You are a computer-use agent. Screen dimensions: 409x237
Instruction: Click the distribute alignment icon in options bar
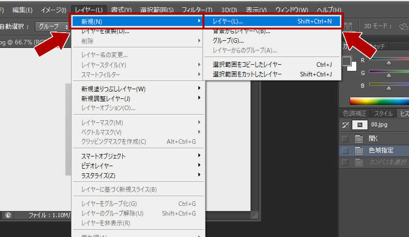point(348,27)
